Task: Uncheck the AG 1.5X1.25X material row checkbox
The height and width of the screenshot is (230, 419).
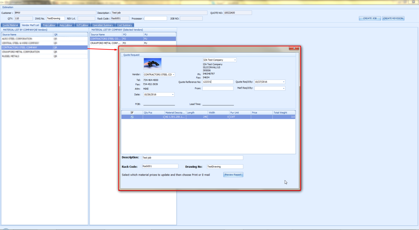Action: tap(132, 117)
